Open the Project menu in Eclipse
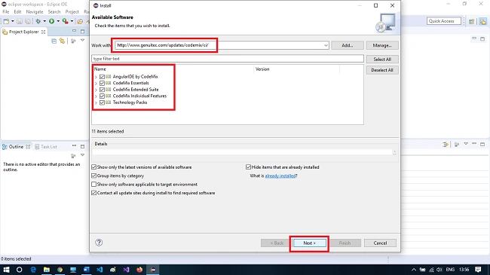This screenshot has width=490, height=275. (x=72, y=11)
